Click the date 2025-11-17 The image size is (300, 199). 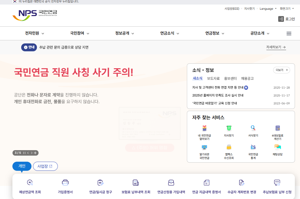click(282, 96)
